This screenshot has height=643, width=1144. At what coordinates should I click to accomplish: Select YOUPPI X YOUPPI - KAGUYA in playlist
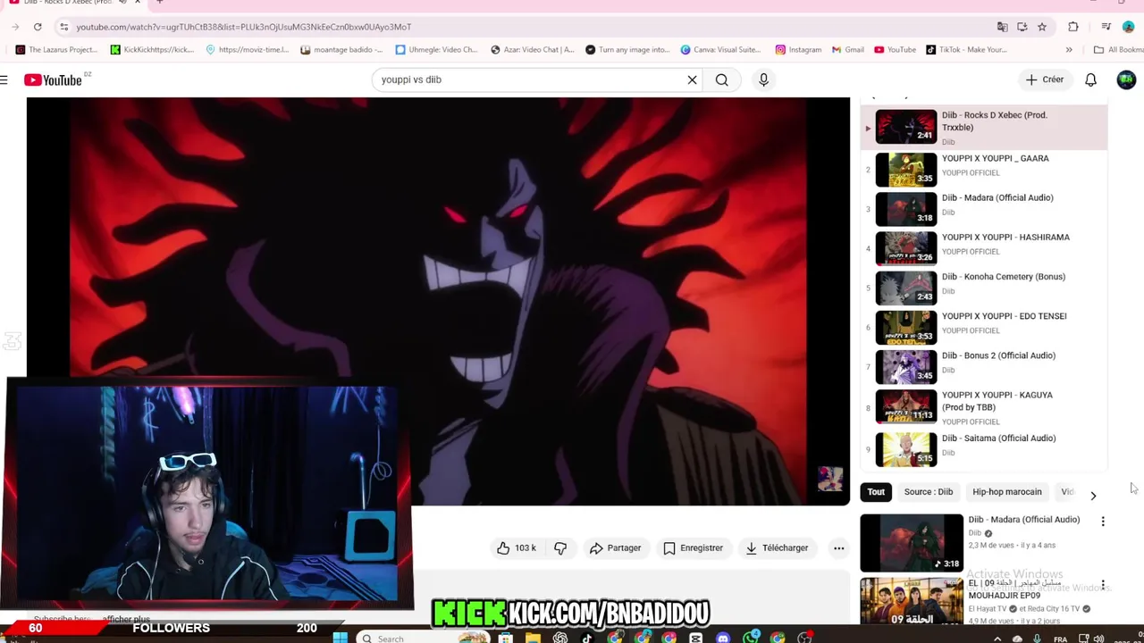pos(983,407)
